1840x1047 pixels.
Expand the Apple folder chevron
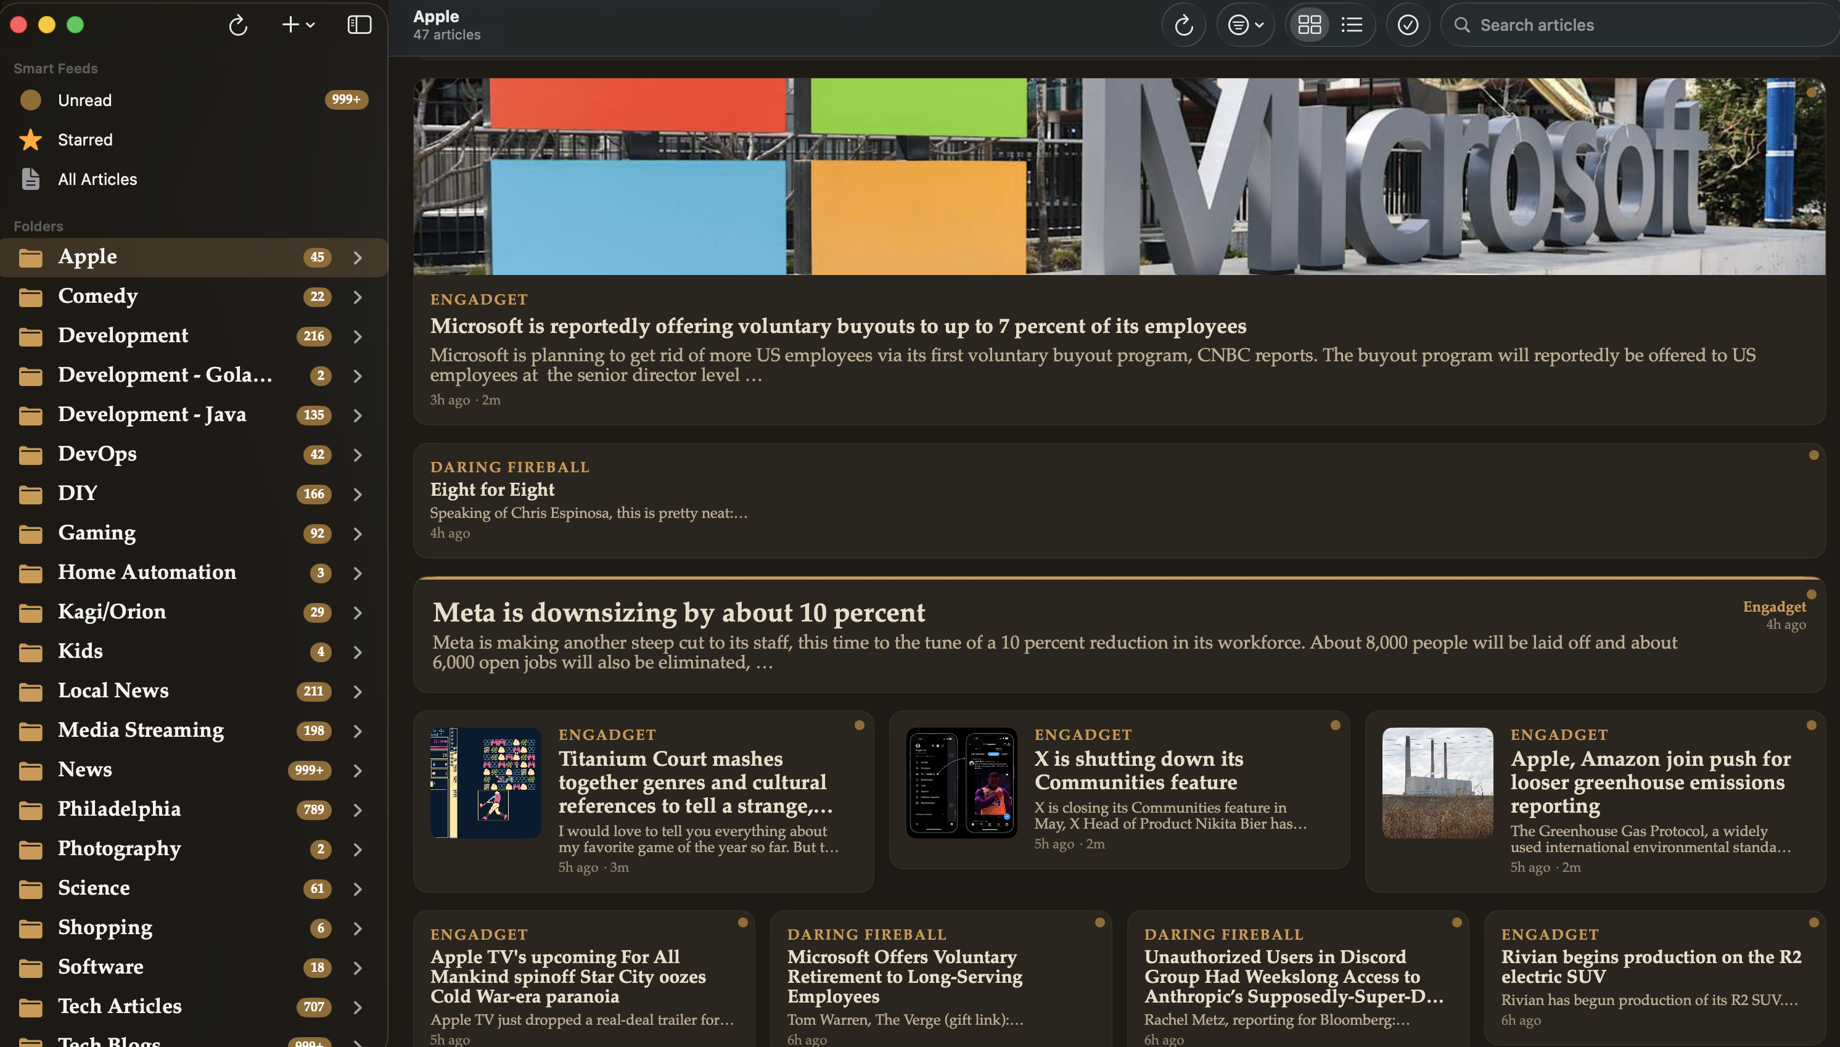coord(358,258)
